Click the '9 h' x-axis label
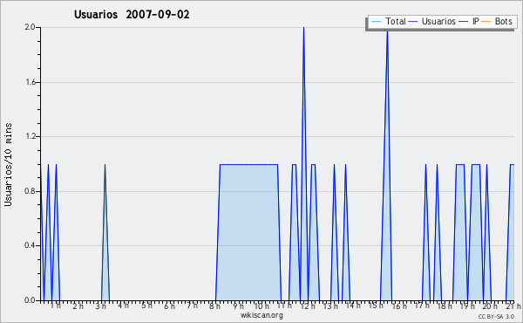This screenshot has width=523, height=323. 238,306
